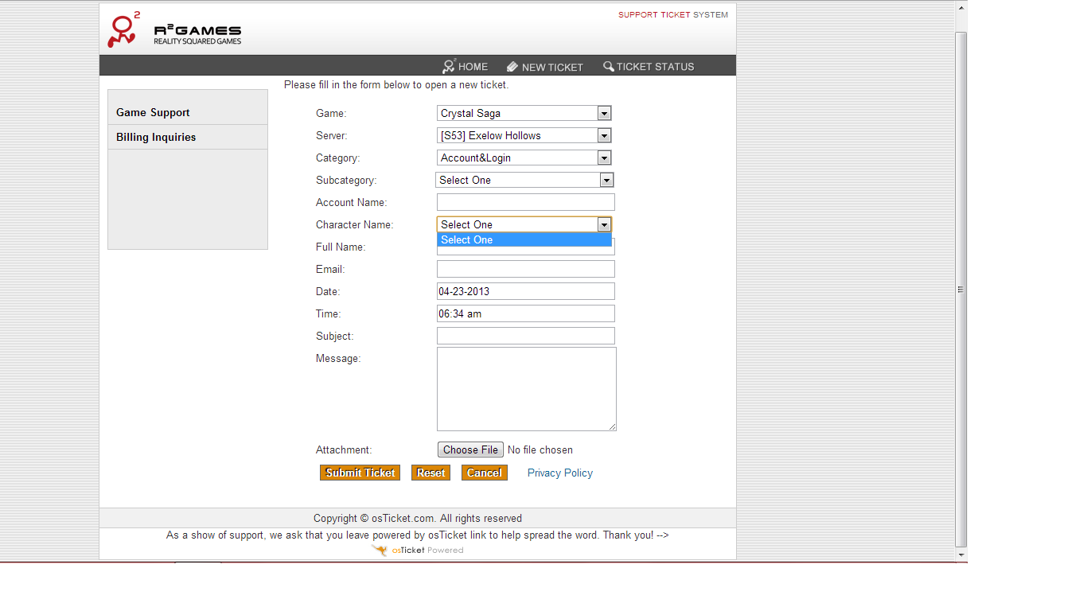
Task: Expand the Server dropdown list
Action: point(604,135)
